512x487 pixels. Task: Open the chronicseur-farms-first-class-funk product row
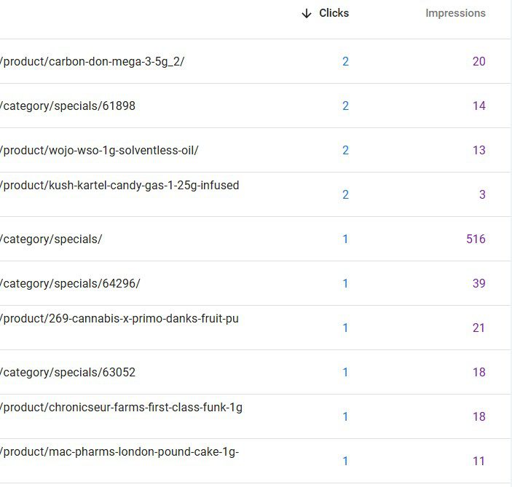click(122, 408)
